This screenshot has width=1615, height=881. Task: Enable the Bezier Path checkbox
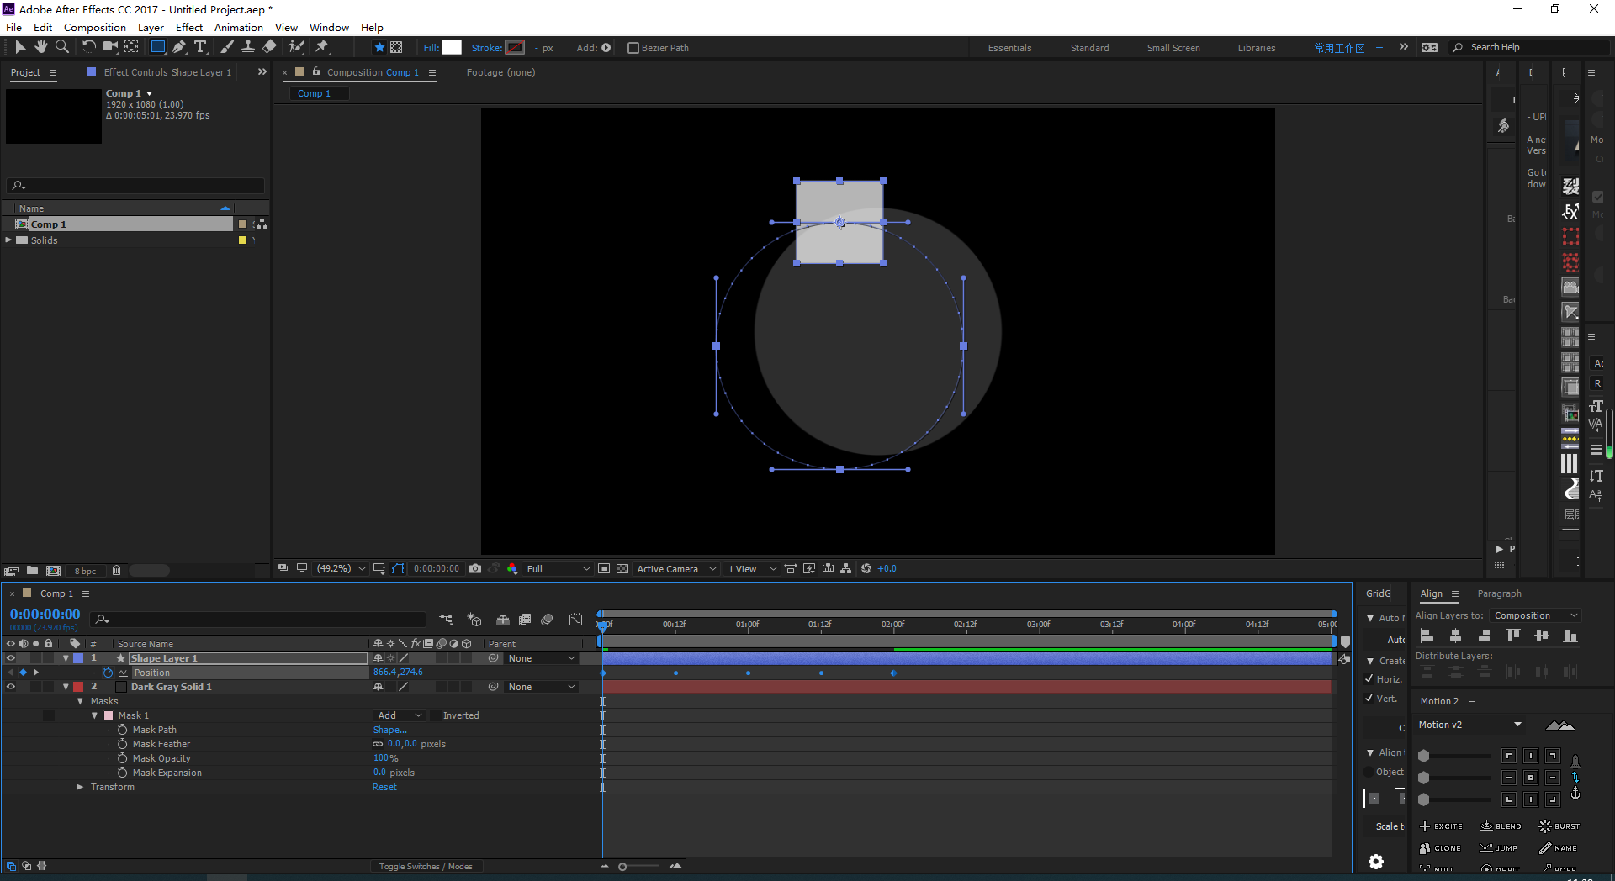pos(633,48)
